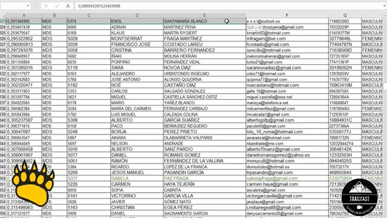Click the formula bar Cancel X icon
The height and width of the screenshot is (218, 387).
click(46, 6)
